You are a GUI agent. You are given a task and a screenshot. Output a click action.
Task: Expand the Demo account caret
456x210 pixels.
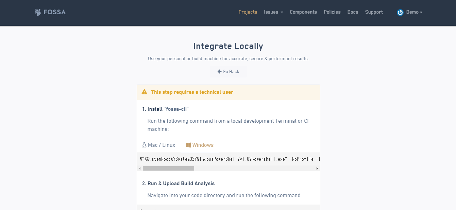click(421, 12)
